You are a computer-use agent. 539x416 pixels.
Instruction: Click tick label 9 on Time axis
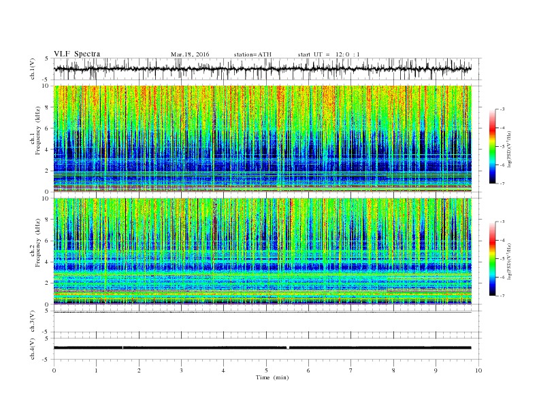436,370
